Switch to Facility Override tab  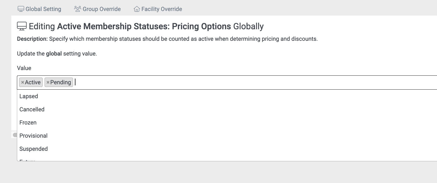point(158,9)
